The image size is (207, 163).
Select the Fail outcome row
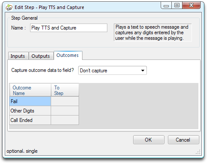coord(30,101)
